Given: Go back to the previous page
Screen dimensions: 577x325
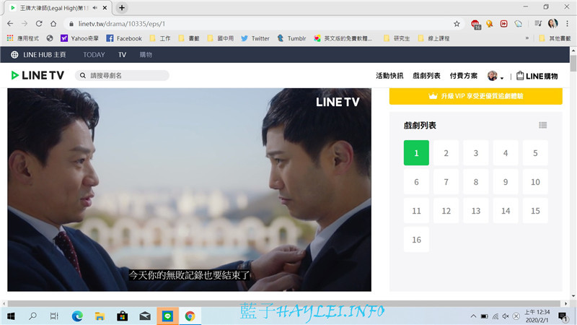Looking at the screenshot, I should click(10, 24).
